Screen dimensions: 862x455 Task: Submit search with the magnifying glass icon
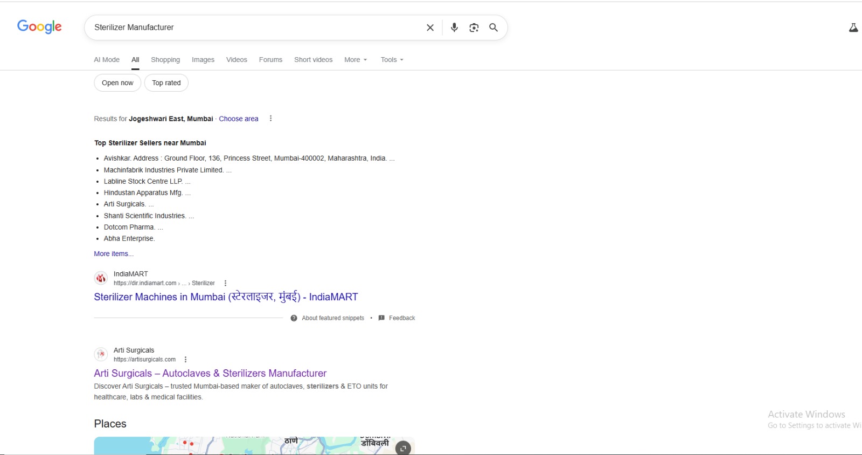[493, 27]
